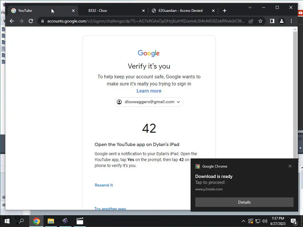303x227 pixels.
Task: Open a new tab
Action: (224, 11)
